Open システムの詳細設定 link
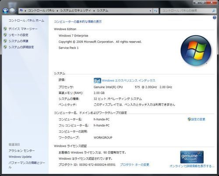The width and height of the screenshot is (219, 176). (21, 47)
